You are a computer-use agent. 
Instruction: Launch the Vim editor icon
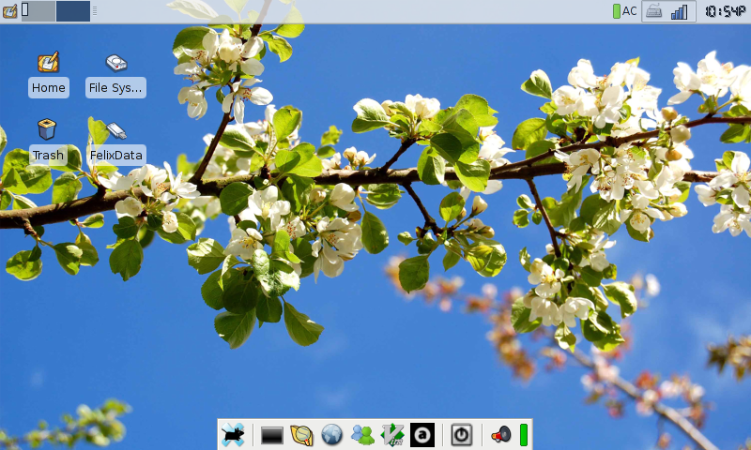tap(392, 435)
